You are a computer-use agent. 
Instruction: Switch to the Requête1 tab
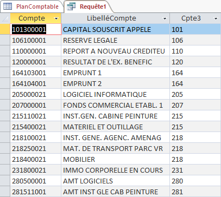coord(89,6)
